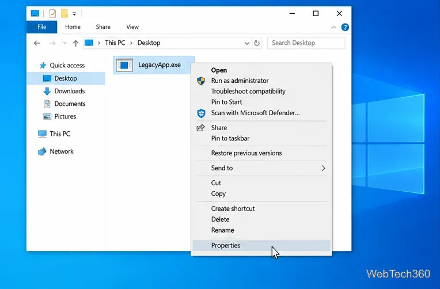
Task: Click the Downloads arrow icon in sidebar
Action: pos(47,91)
